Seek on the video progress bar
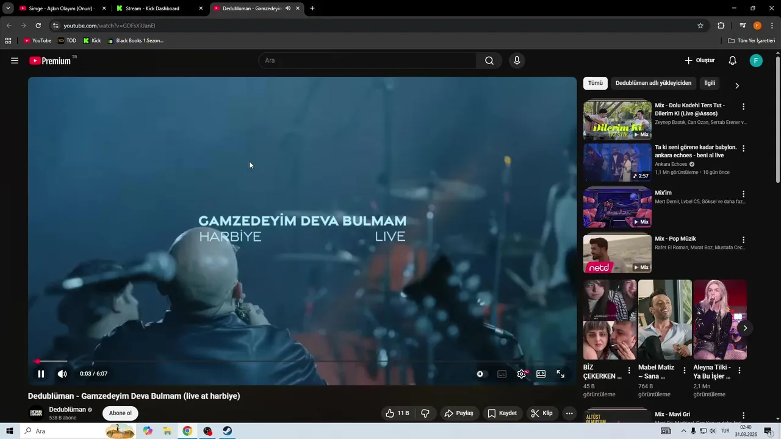The height and width of the screenshot is (439, 781). point(302,362)
